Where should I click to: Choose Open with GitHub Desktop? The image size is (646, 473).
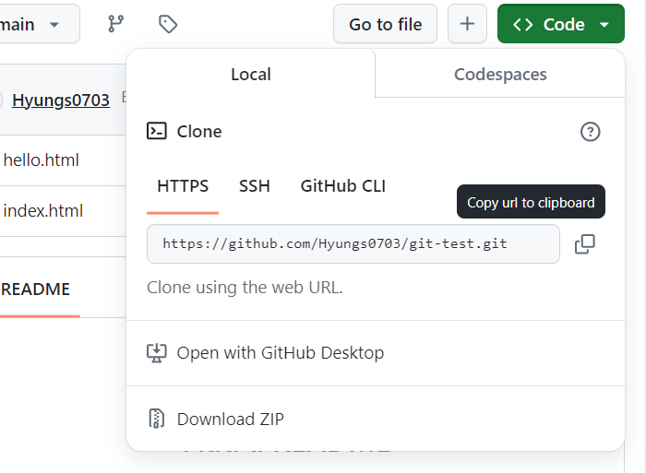click(x=376, y=353)
